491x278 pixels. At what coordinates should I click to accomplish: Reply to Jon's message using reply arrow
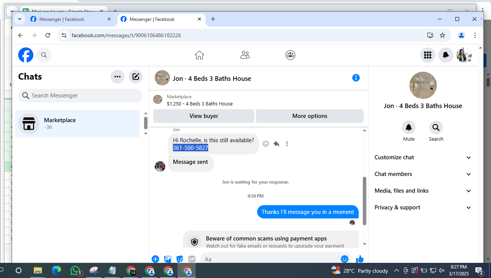click(276, 144)
